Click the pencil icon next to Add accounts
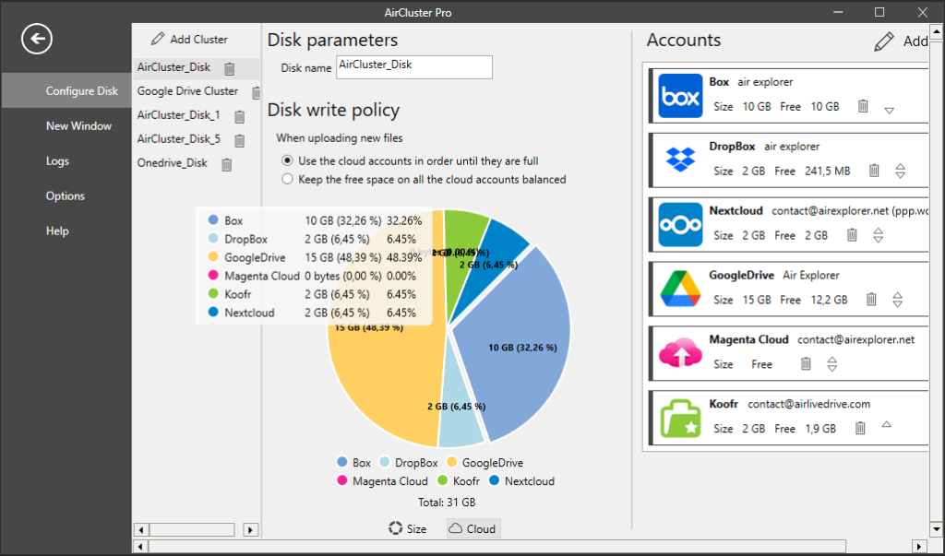945x556 pixels. coord(884,41)
